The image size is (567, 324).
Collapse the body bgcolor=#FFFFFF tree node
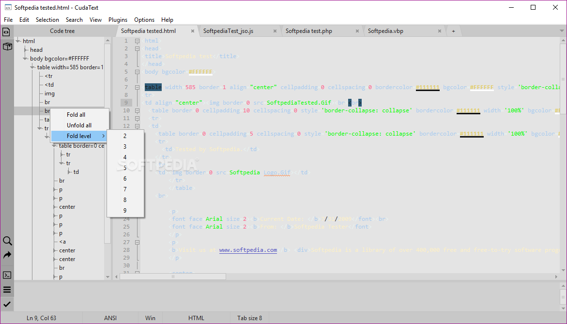coord(25,59)
